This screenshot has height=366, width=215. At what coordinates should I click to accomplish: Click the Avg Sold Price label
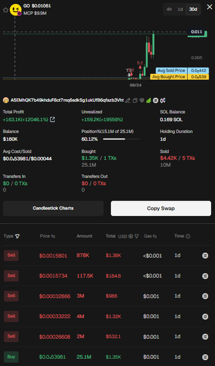[x=171, y=71]
